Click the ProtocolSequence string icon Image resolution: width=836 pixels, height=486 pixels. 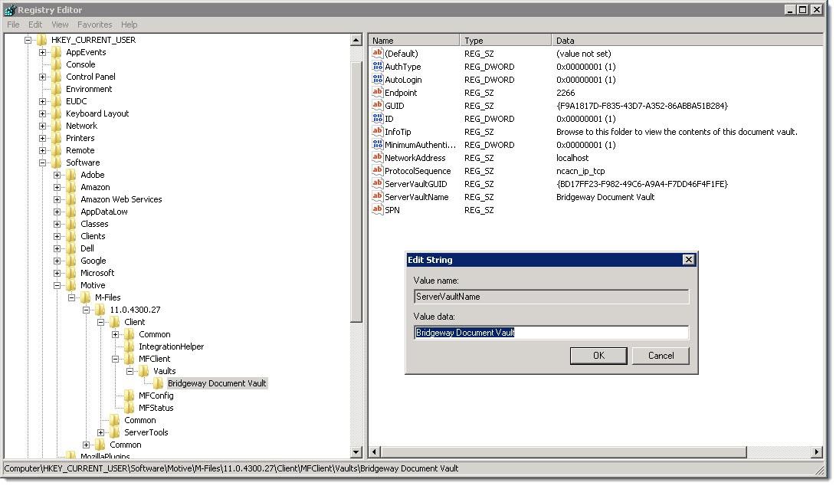tap(378, 171)
